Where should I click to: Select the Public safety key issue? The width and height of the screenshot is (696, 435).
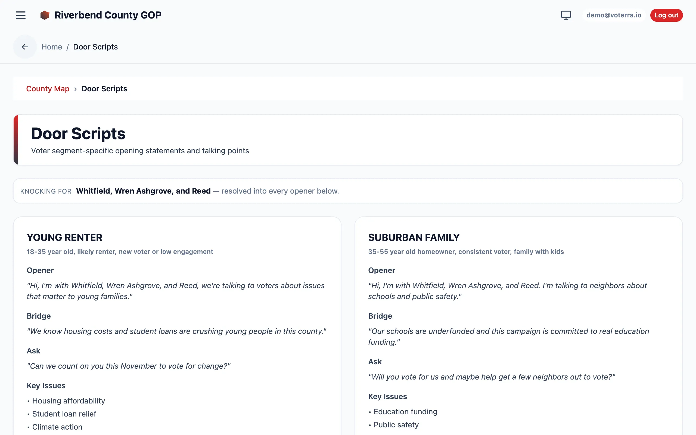click(x=396, y=425)
